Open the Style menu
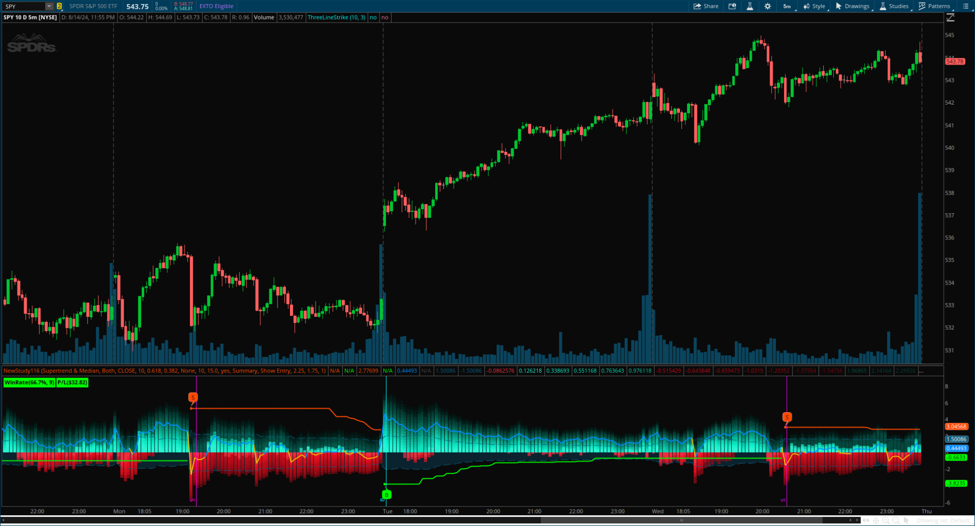Image resolution: width=975 pixels, height=526 pixels. [814, 6]
